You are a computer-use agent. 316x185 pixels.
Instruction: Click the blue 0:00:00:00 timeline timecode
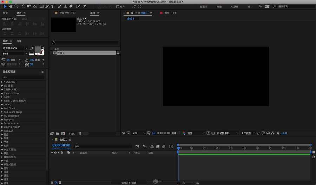click(x=61, y=145)
